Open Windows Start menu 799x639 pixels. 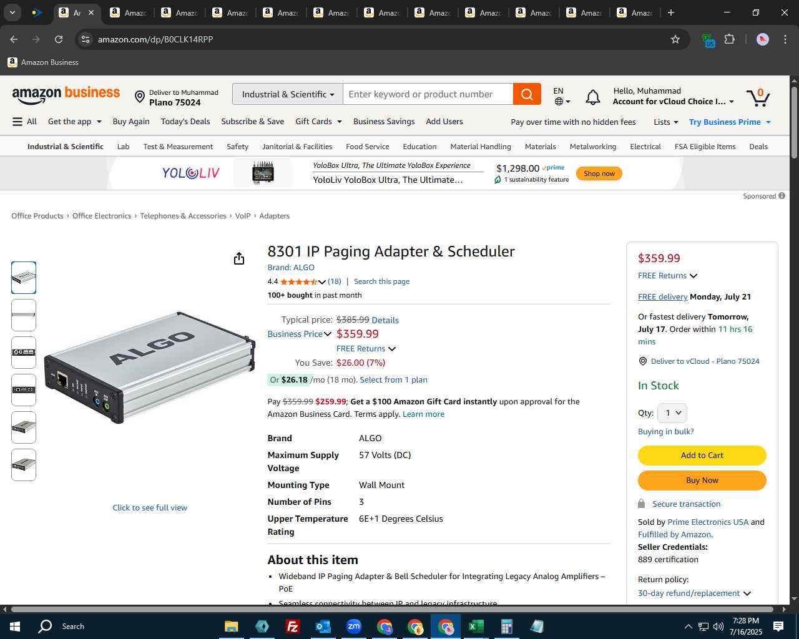click(14, 627)
